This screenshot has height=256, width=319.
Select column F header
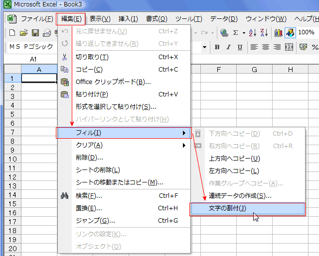(218, 70)
